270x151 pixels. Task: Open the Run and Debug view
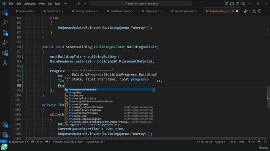pos(5,43)
